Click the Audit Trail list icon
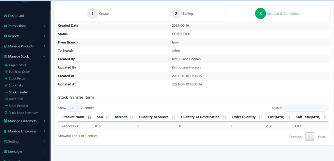Screen dimensions: 334x161 tap(6, 99)
